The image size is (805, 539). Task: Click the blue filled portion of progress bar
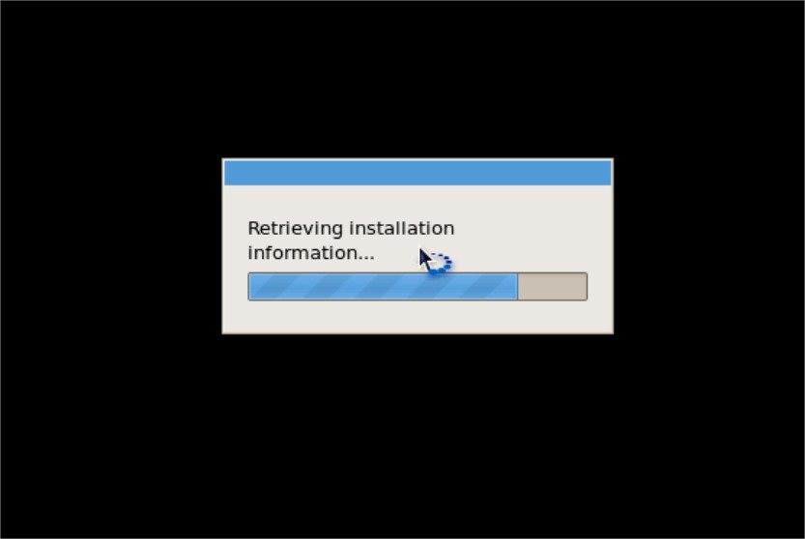tap(383, 287)
